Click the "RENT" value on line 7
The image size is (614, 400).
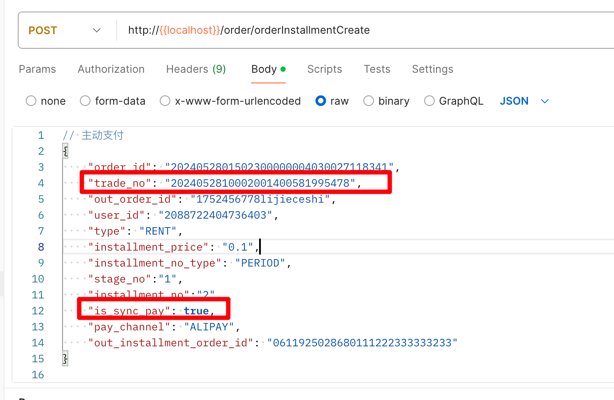[x=158, y=231]
